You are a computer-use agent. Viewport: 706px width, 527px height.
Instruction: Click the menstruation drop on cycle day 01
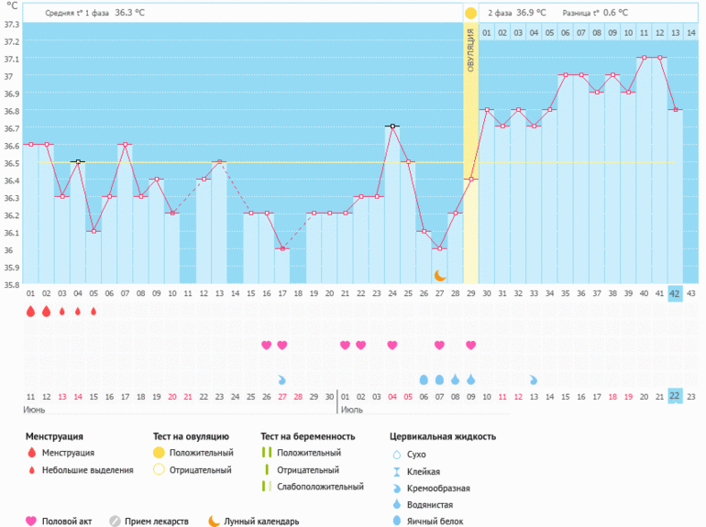pos(30,312)
